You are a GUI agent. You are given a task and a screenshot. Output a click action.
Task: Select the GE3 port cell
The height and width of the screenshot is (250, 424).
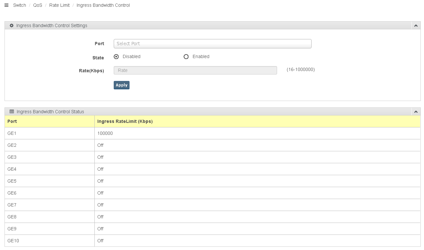point(50,157)
